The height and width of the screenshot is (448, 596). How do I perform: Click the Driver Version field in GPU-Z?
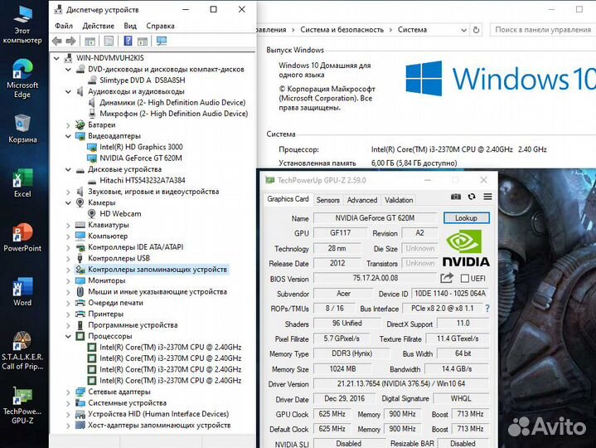pyautogui.click(x=401, y=384)
